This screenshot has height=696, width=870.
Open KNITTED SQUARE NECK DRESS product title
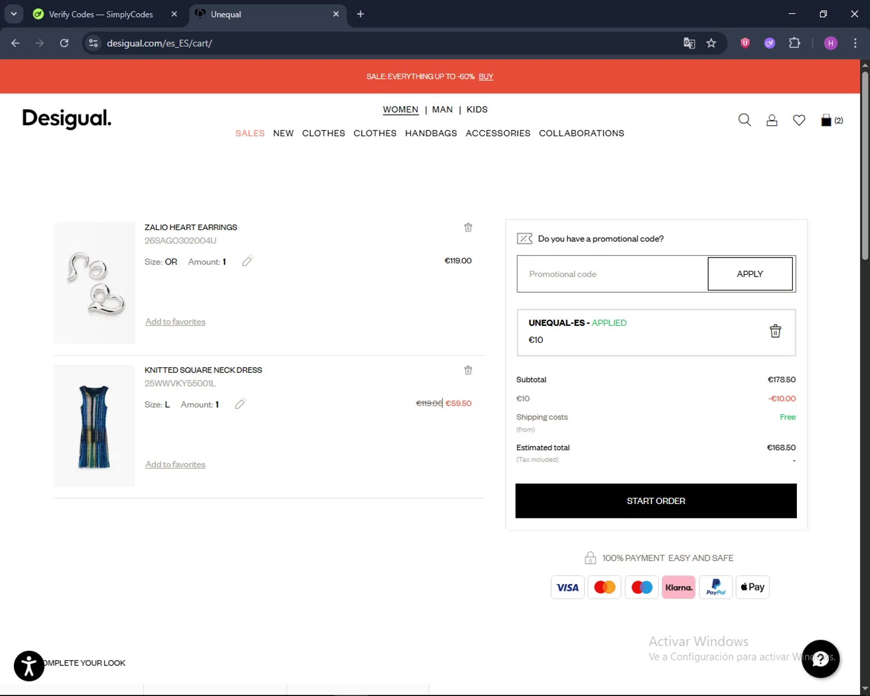tap(203, 370)
